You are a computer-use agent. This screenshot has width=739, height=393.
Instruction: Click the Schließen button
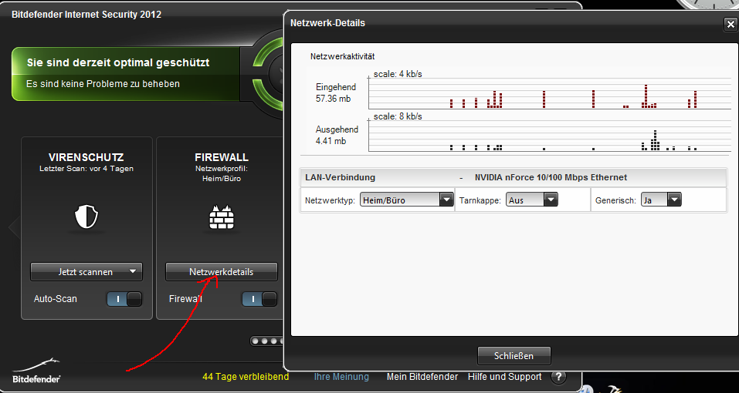(x=514, y=355)
